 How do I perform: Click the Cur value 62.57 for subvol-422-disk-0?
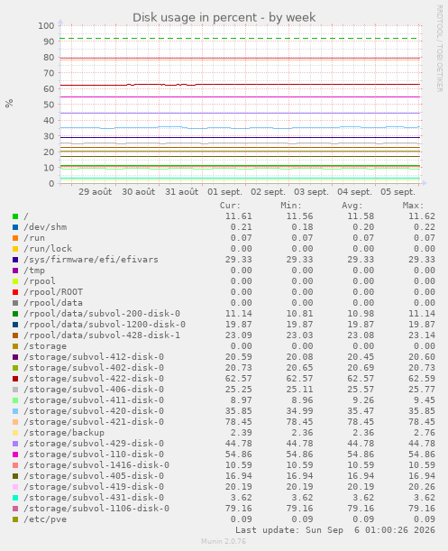click(239, 379)
